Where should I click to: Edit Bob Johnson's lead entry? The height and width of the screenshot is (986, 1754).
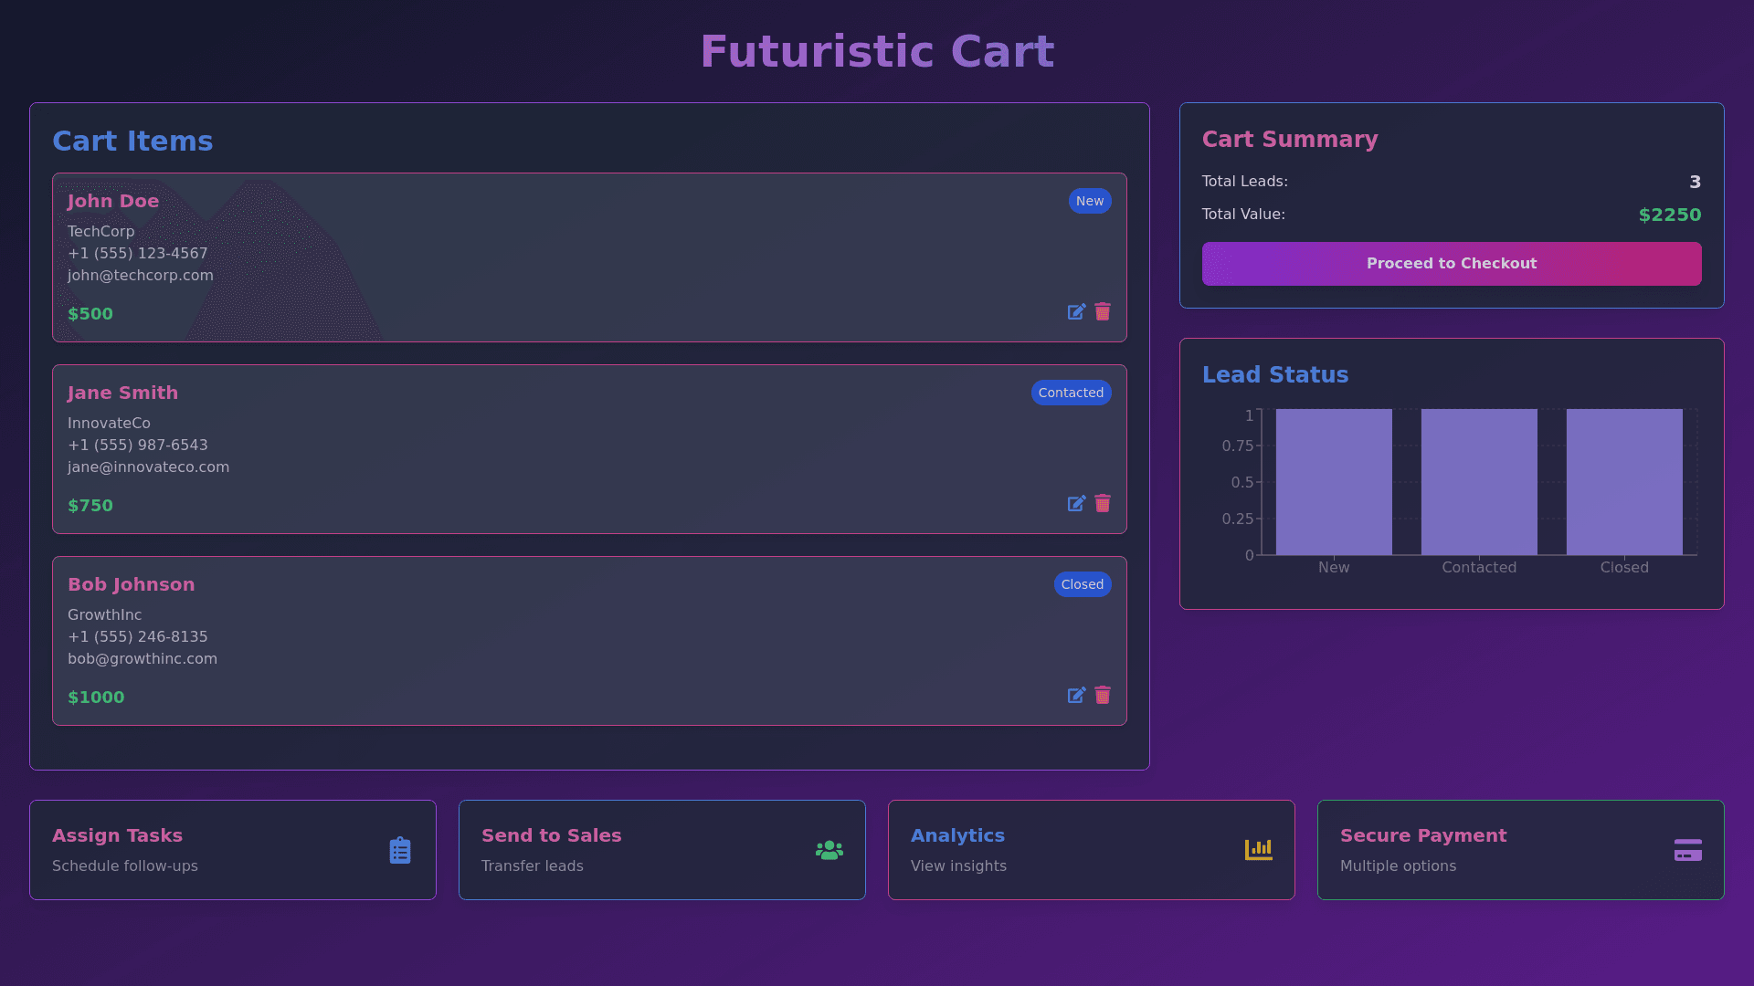[1076, 696]
